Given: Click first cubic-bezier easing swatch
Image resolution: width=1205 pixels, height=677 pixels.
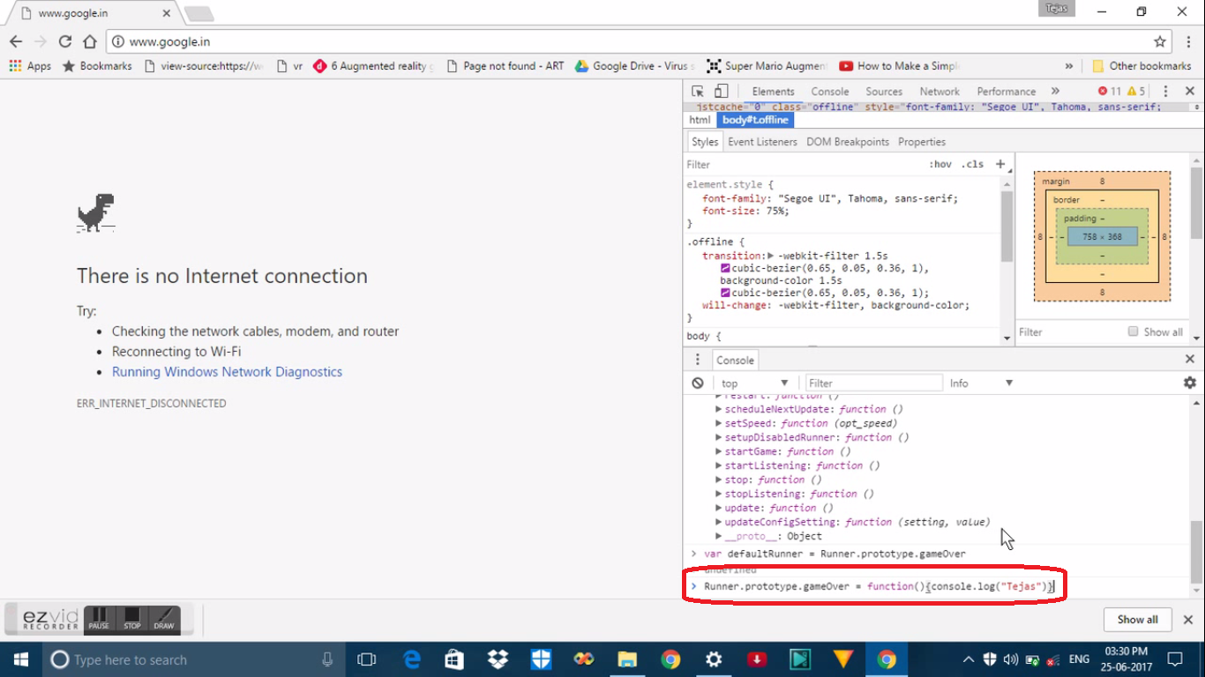Looking at the screenshot, I should coord(725,268).
